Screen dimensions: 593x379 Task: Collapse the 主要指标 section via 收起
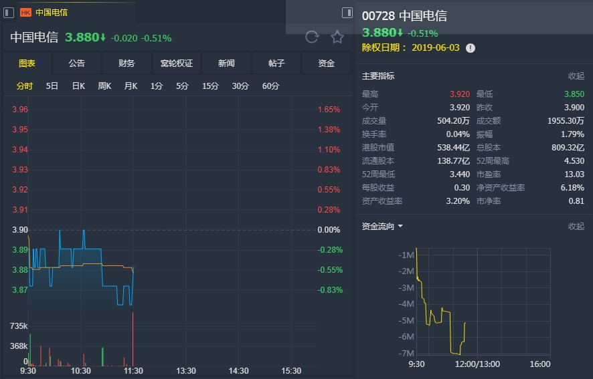click(x=576, y=76)
